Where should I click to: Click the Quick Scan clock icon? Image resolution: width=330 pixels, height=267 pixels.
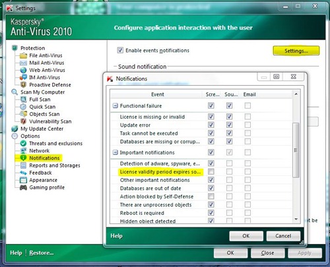[23, 107]
